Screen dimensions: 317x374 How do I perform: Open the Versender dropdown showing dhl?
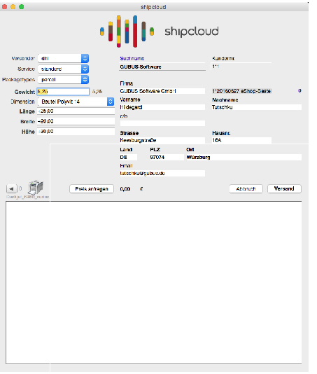coord(63,58)
